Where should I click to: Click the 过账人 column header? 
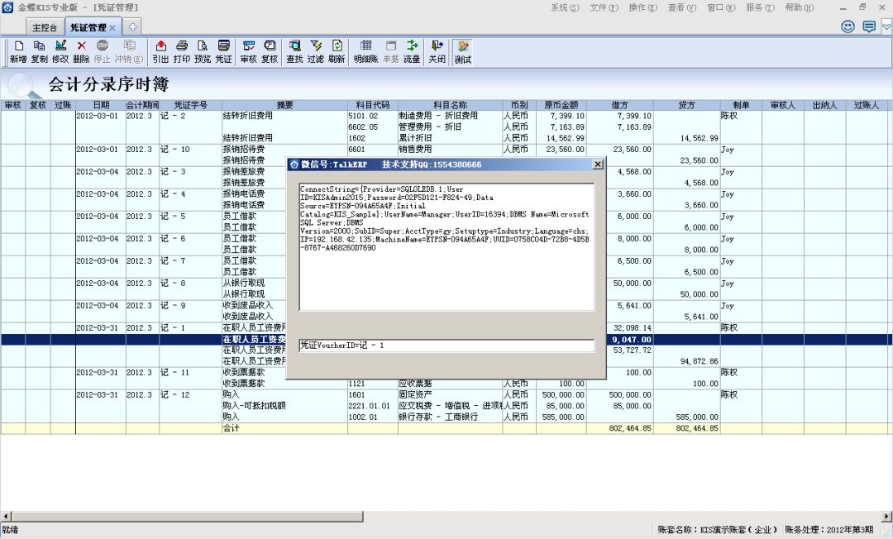867,105
